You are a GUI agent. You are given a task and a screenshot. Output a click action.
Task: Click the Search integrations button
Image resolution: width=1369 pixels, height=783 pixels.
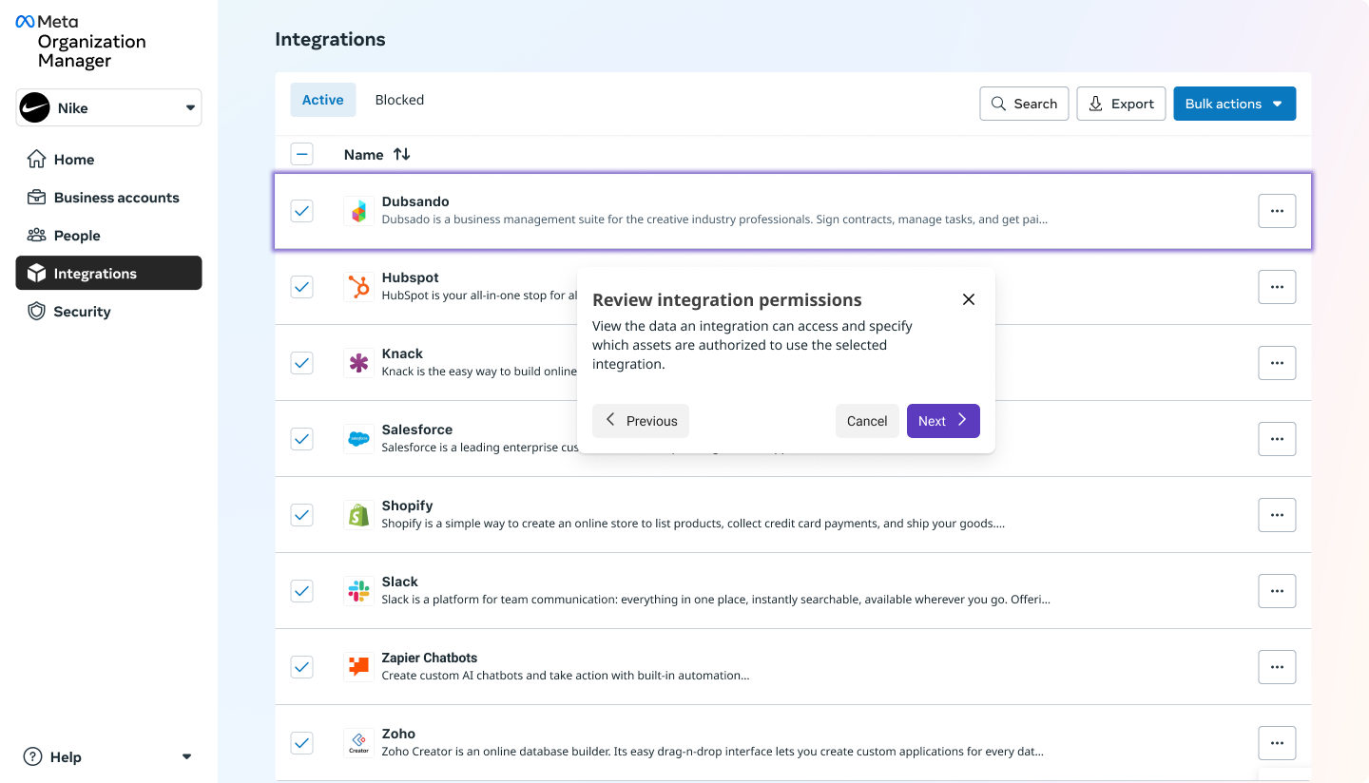tap(1024, 104)
